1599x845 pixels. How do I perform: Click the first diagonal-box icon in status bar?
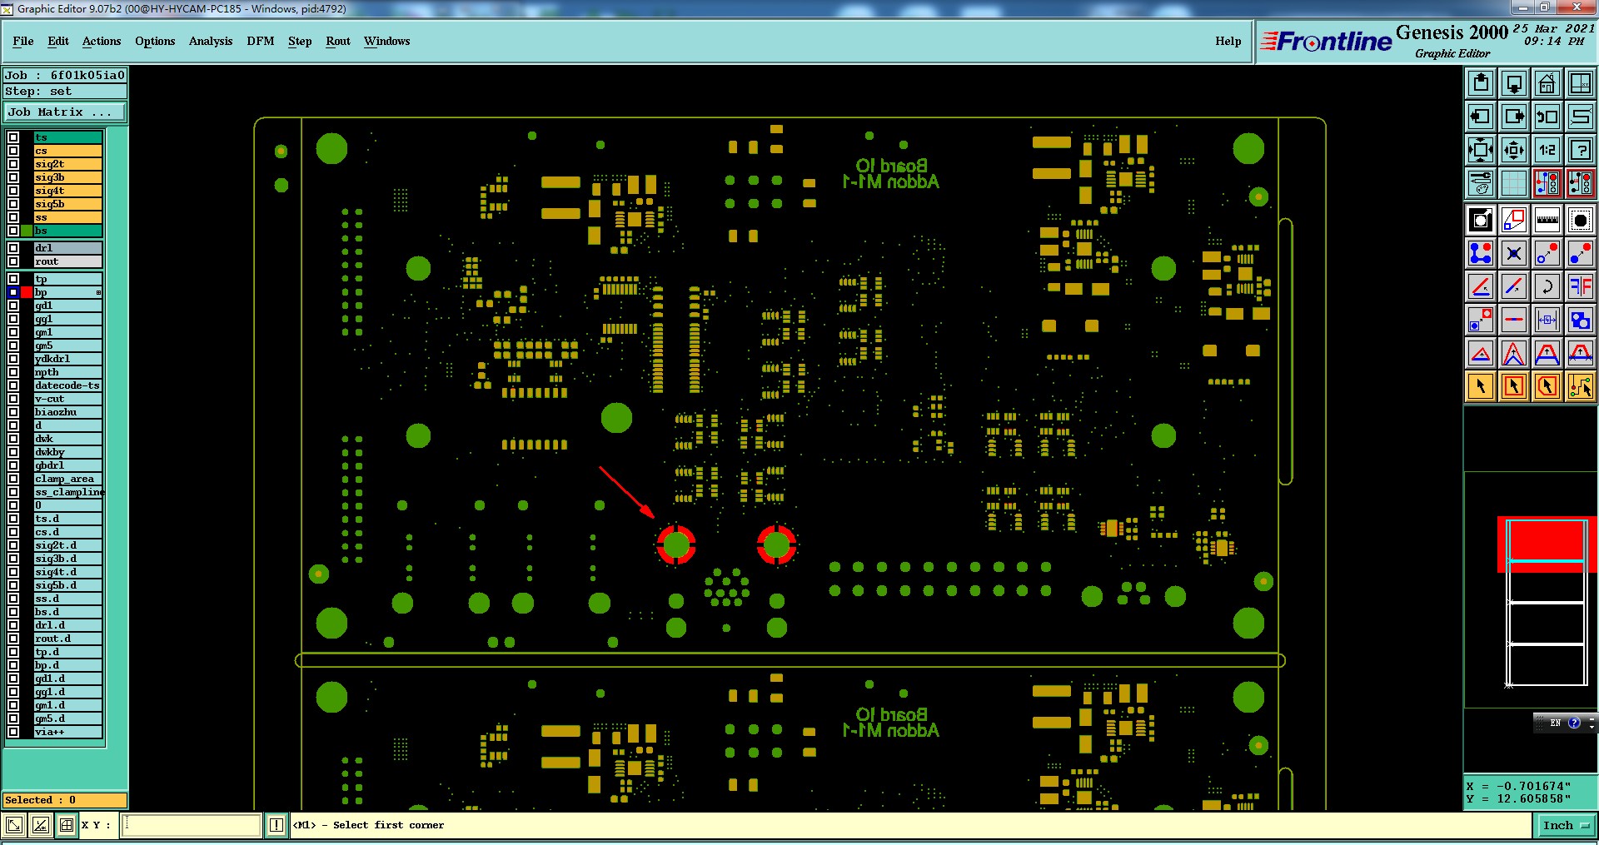pos(14,825)
